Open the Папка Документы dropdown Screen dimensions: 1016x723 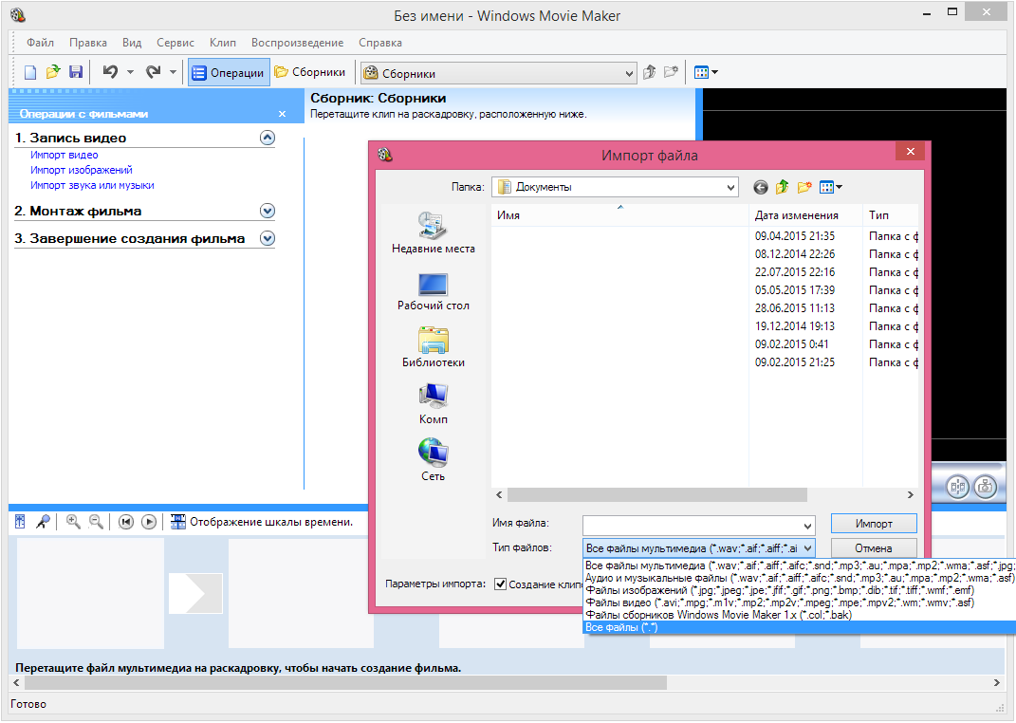615,187
